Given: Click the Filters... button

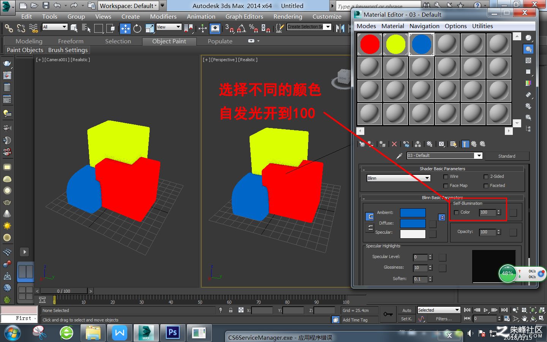Looking at the screenshot, I should tap(444, 319).
